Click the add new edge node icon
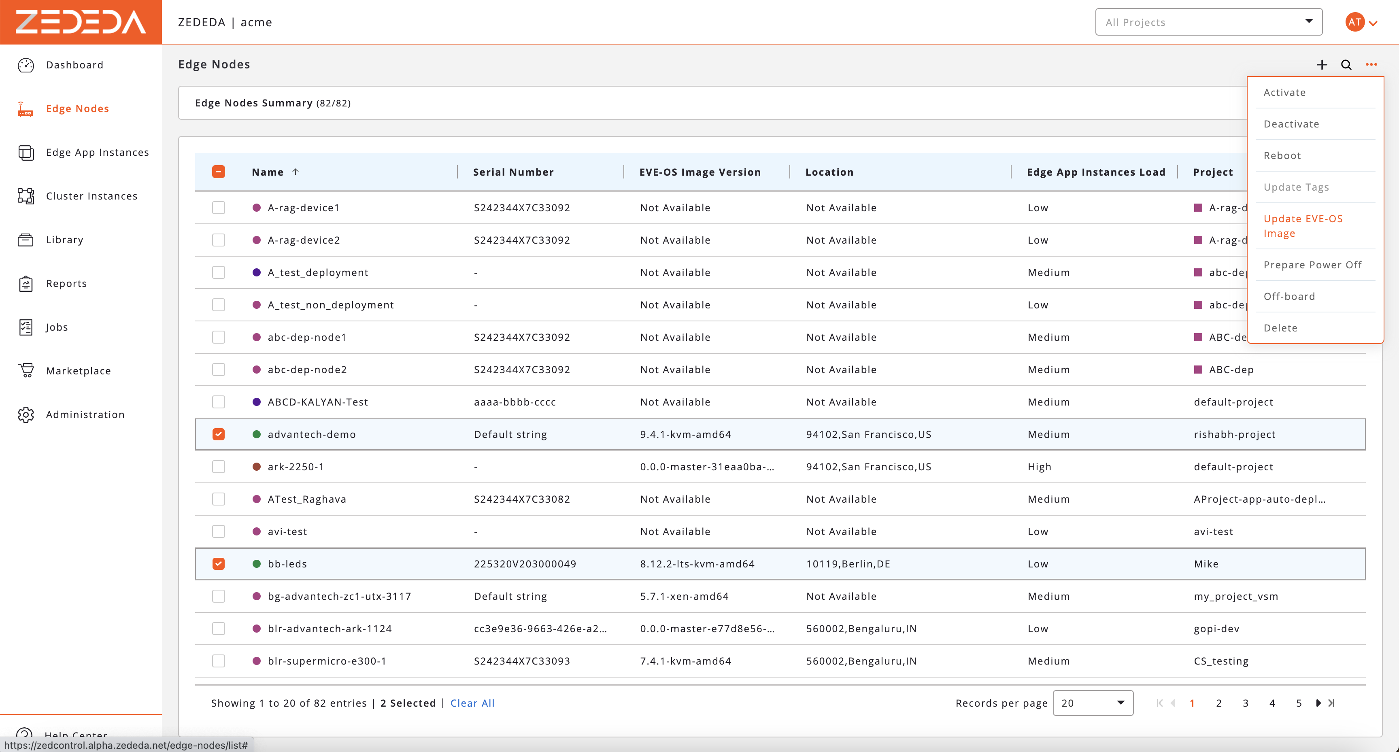Screen dimensions: 1399x752 [x=1322, y=64]
